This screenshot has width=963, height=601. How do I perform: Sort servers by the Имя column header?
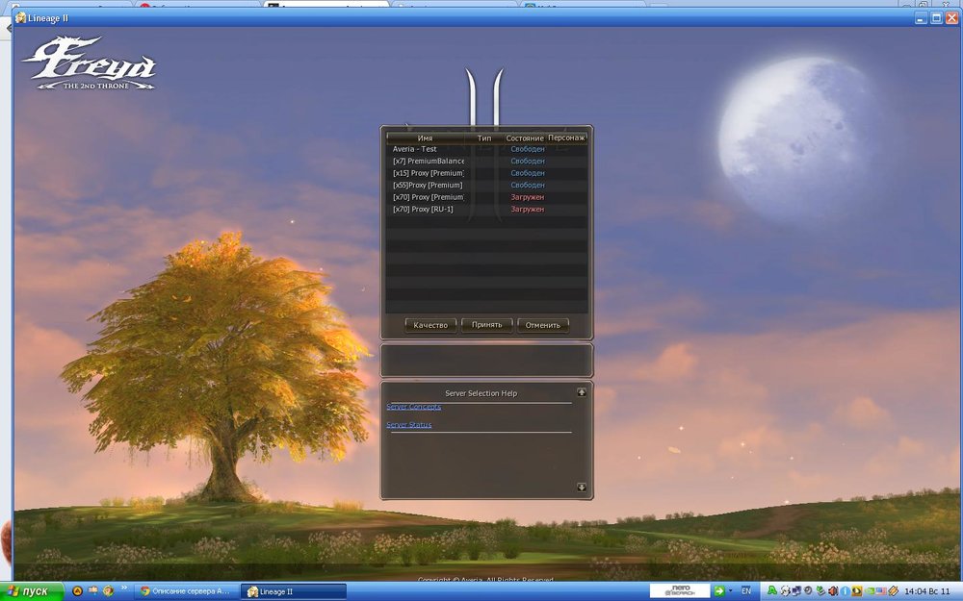425,138
